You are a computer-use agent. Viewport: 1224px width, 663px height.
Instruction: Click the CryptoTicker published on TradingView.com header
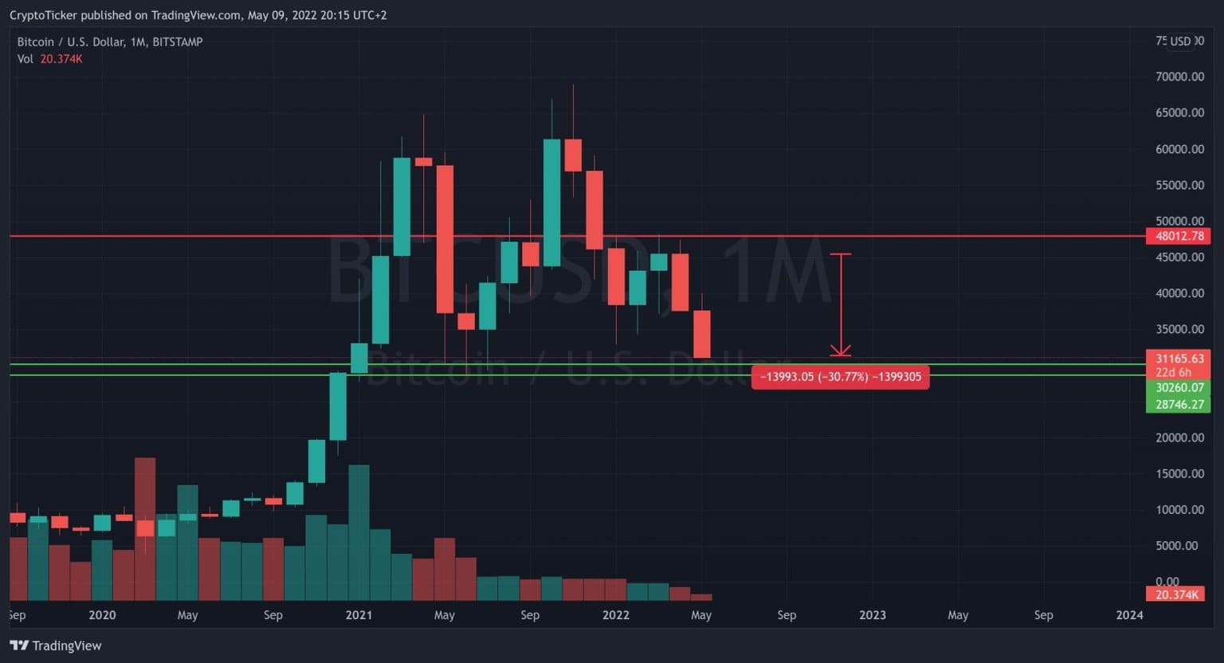198,15
